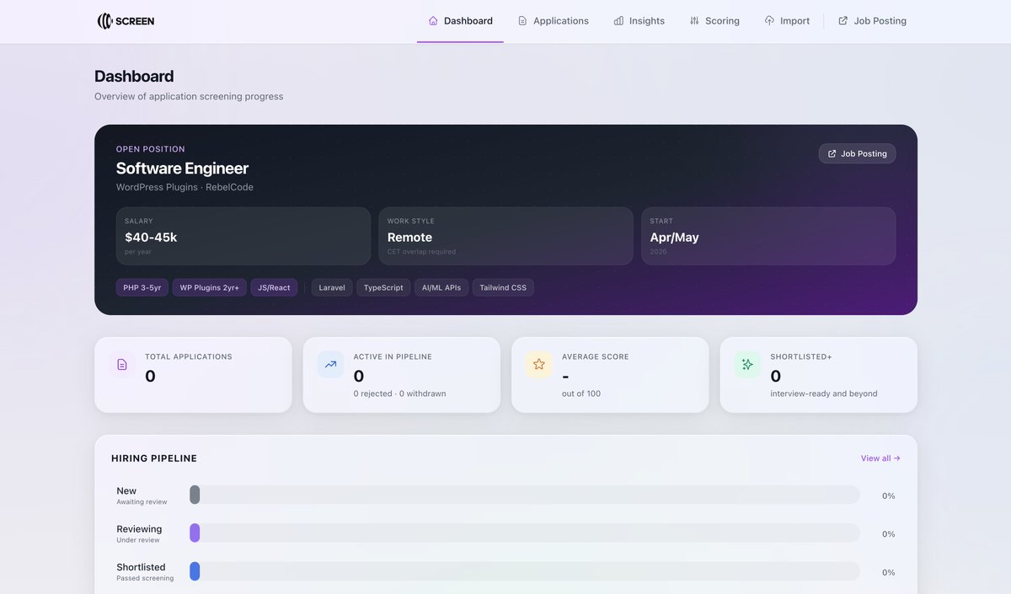Screen dimensions: 1011x594
Task: Toggle the JS/React skill tag
Action: (x=273, y=286)
